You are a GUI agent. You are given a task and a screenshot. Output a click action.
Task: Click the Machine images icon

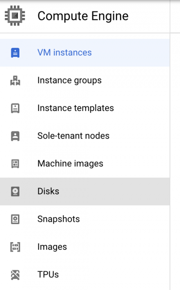click(15, 164)
